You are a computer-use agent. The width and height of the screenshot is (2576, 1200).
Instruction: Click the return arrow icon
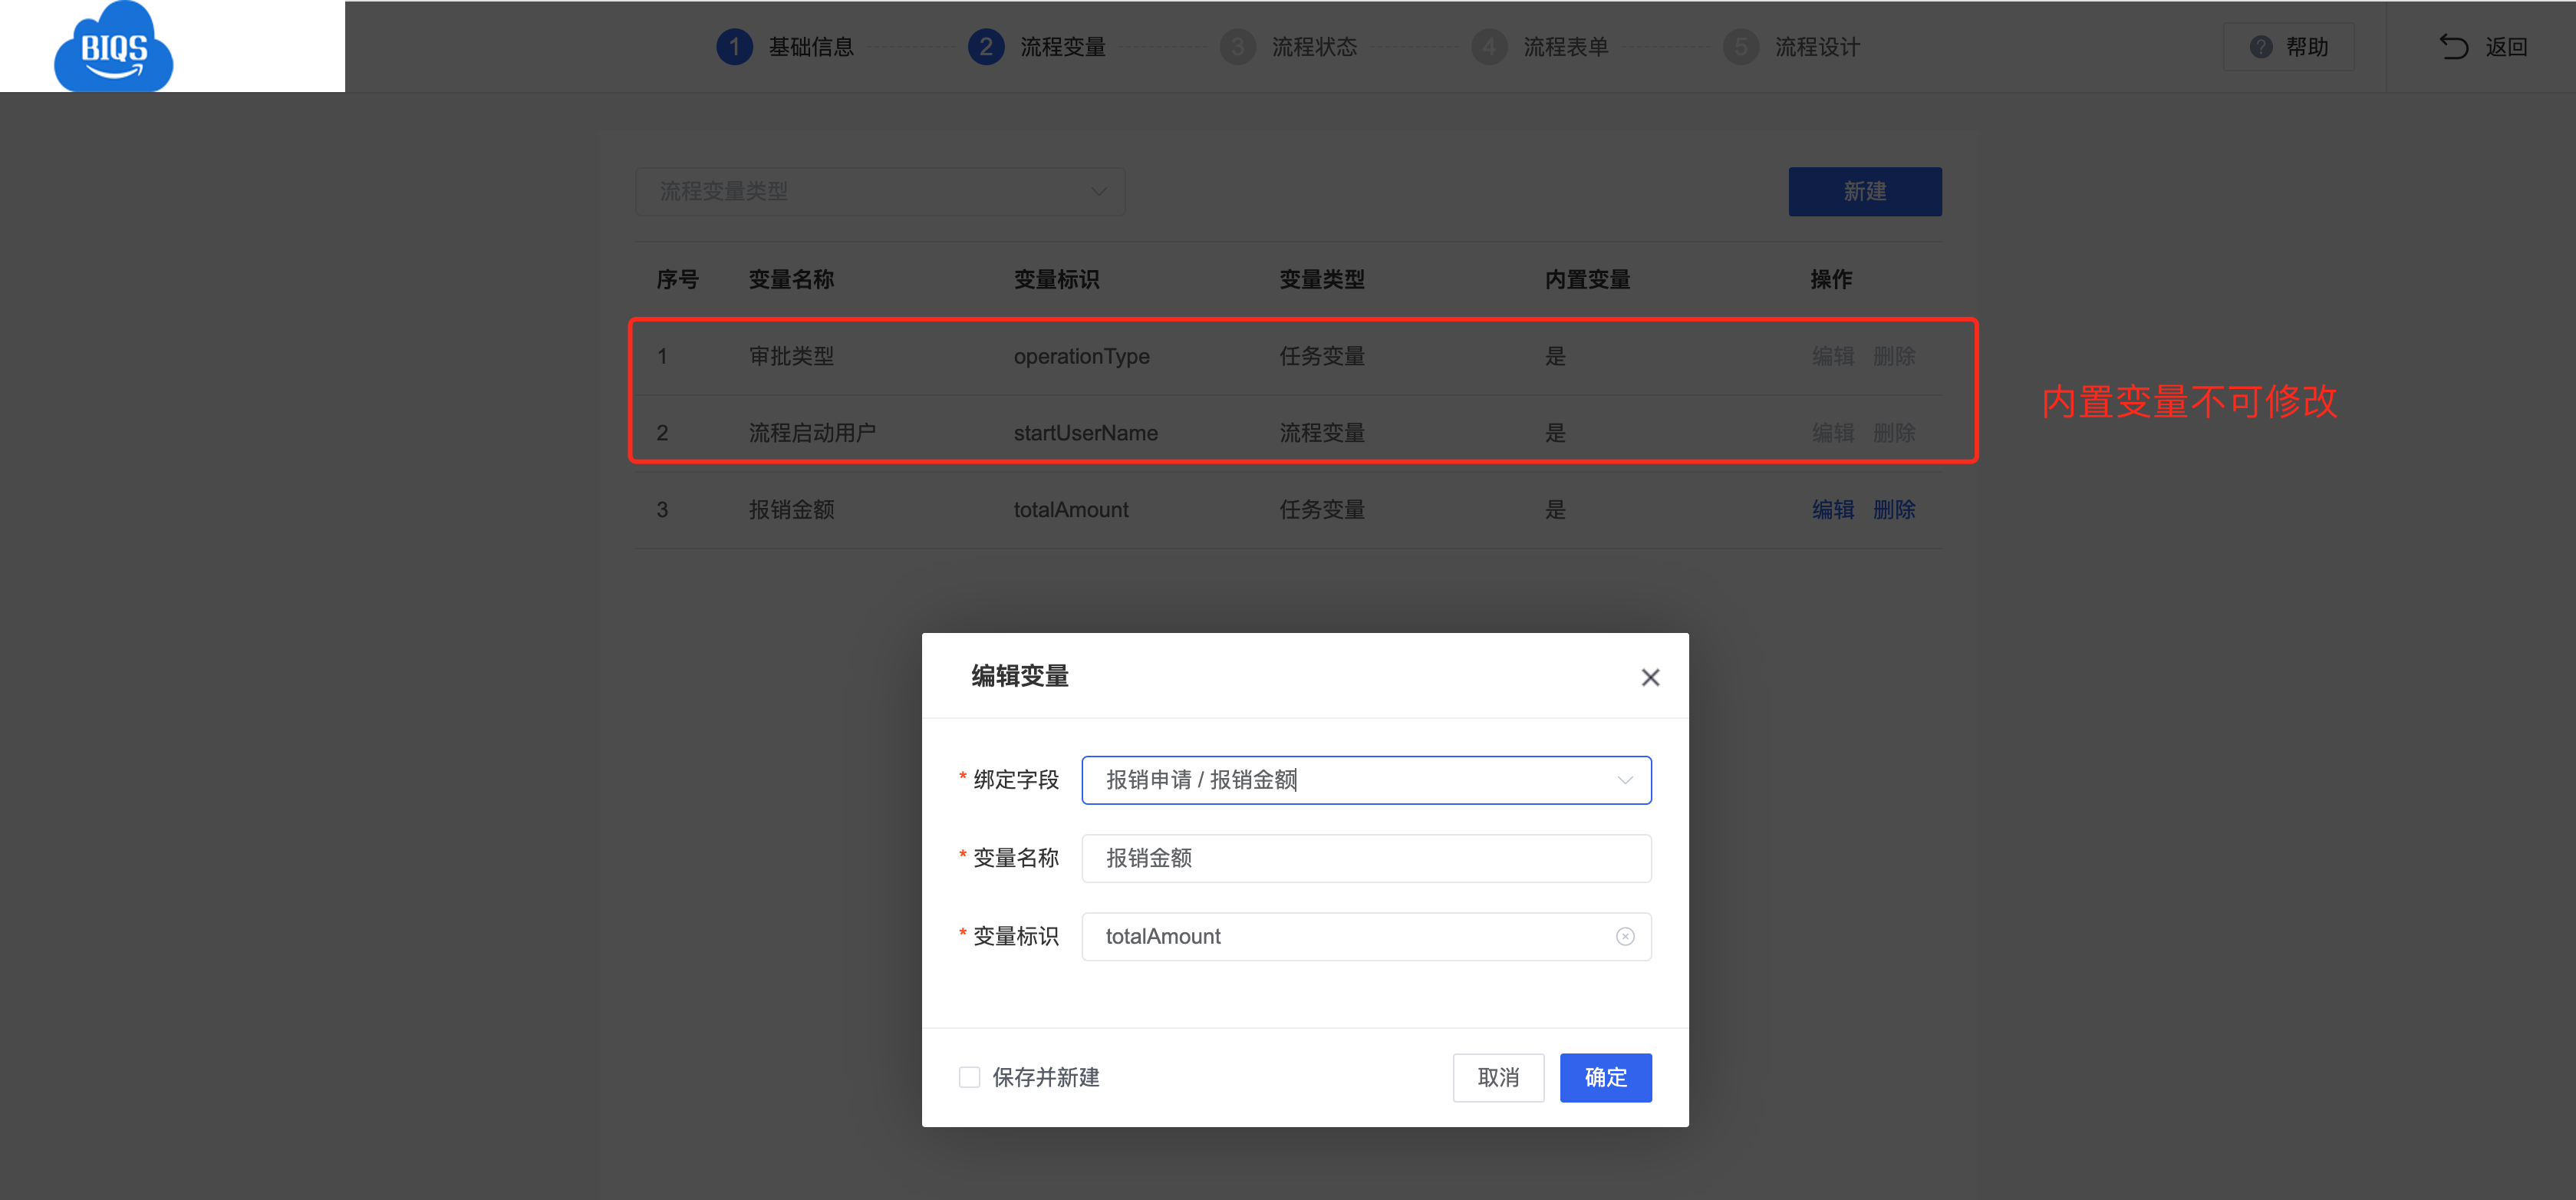[2453, 47]
